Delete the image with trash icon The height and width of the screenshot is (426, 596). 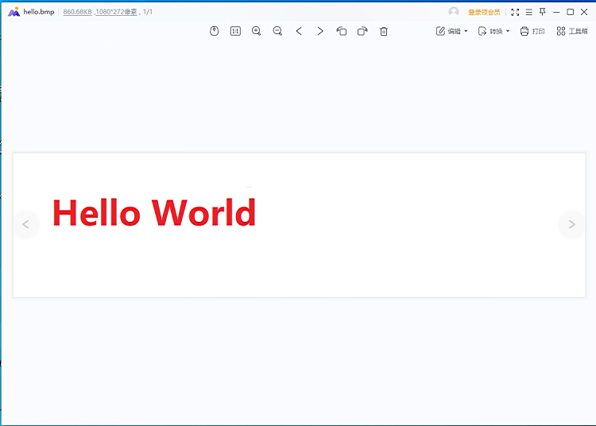[384, 31]
